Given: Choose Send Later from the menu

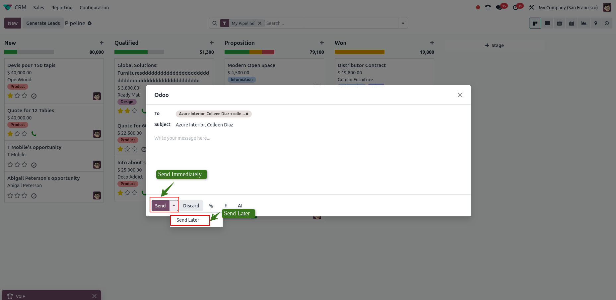Looking at the screenshot, I should pos(188,220).
